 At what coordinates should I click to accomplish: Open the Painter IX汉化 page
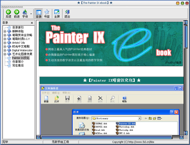[21, 58]
